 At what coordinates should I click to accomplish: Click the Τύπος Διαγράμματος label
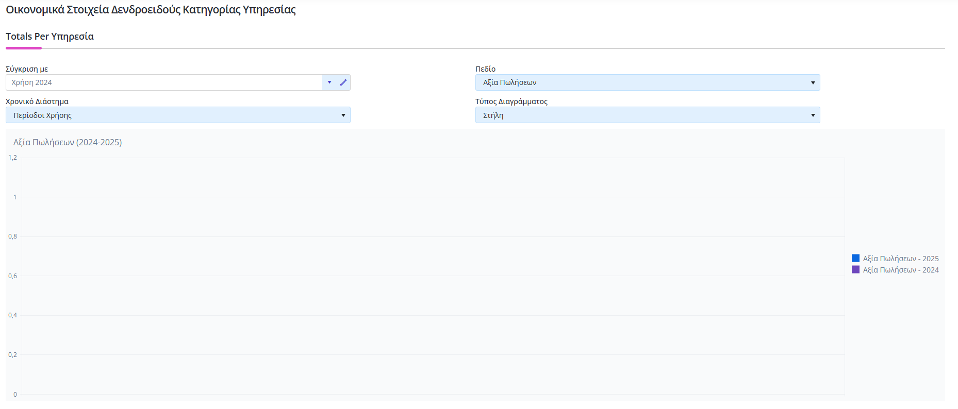point(511,101)
